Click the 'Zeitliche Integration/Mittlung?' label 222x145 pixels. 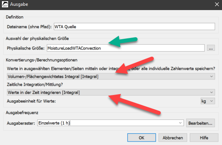pos(35,85)
